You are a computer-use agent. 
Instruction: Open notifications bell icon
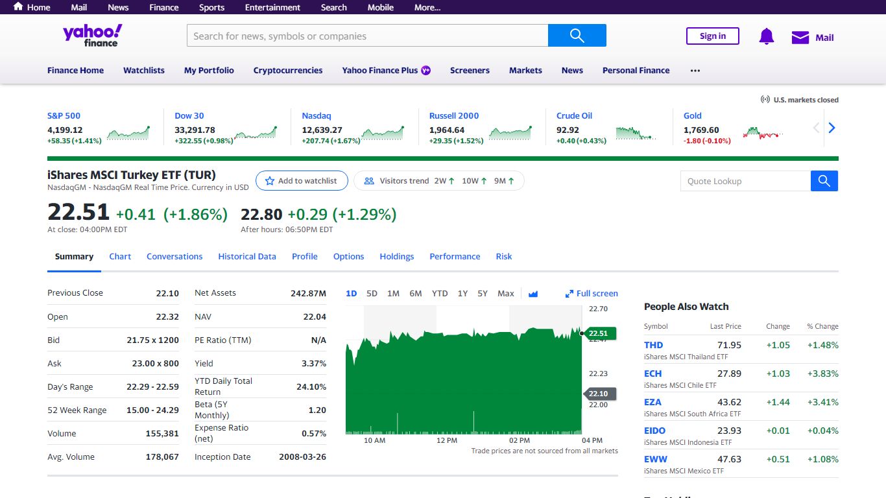[767, 37]
